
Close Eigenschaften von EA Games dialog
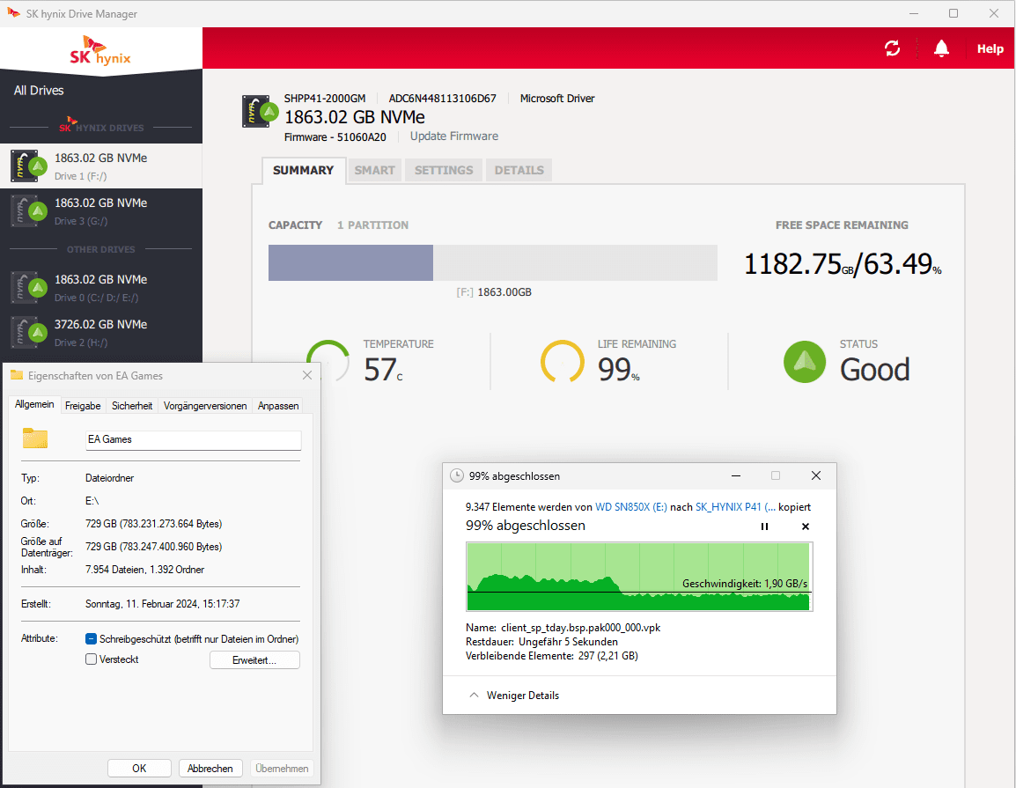(x=307, y=375)
